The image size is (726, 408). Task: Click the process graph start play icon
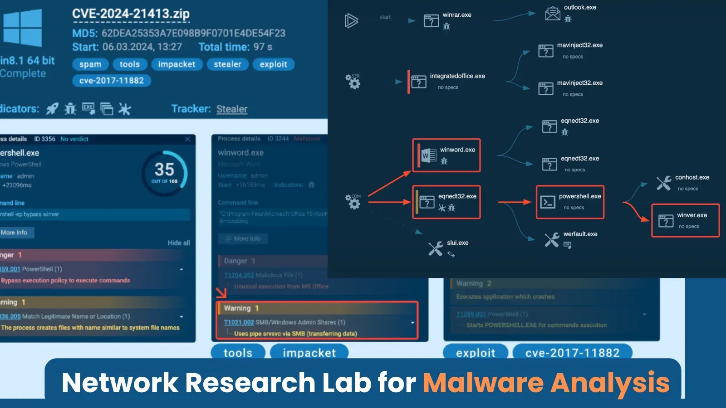(x=351, y=20)
